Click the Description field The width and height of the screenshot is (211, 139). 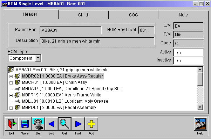point(97,41)
